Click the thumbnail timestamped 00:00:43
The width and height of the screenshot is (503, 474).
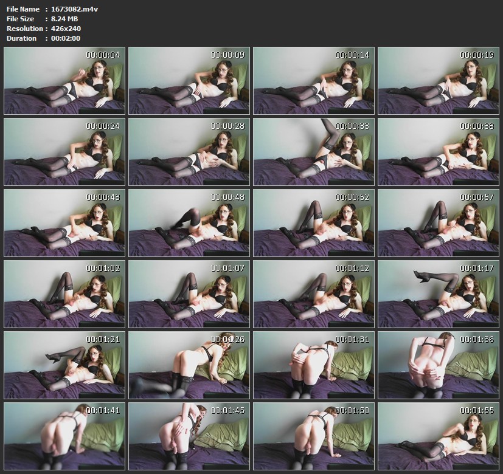pos(64,223)
